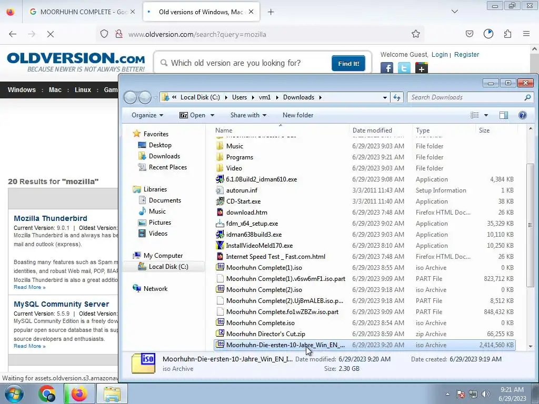539x404 pixels.
Task: Open the OldVersion Twitter icon
Action: [x=404, y=68]
